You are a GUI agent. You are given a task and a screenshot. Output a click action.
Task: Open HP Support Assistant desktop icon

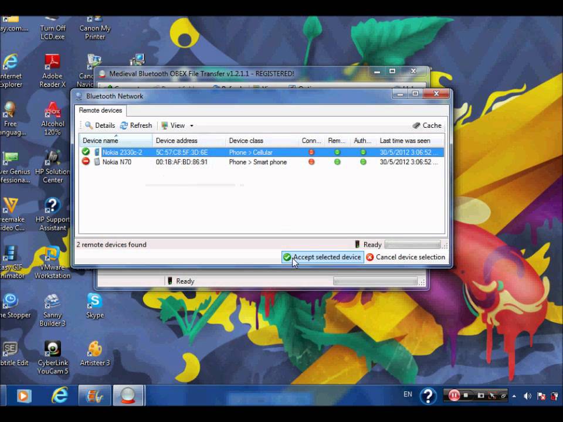52,215
